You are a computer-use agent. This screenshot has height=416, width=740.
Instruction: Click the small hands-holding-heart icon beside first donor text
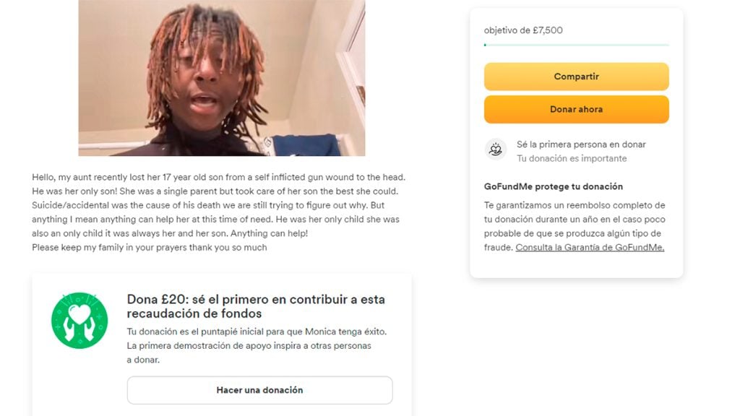click(496, 149)
